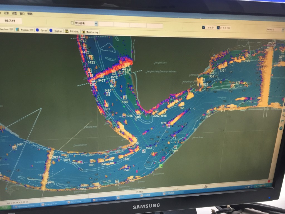Select vessel target marker 1401

click(14, 148)
